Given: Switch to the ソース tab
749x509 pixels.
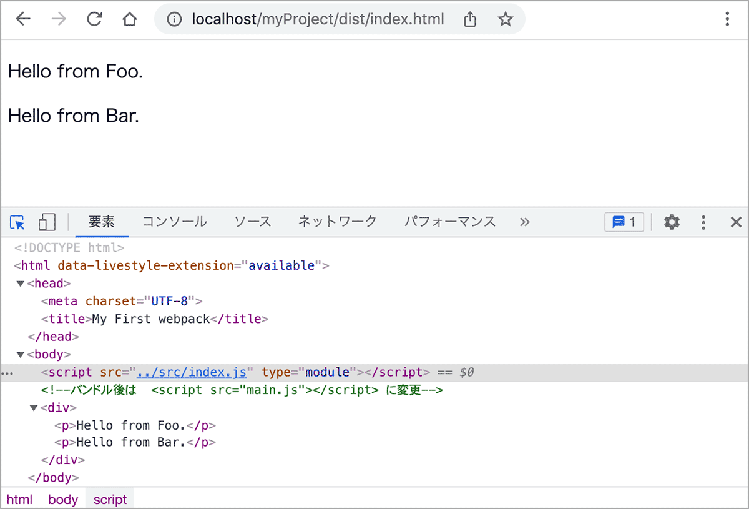Looking at the screenshot, I should click(x=252, y=222).
